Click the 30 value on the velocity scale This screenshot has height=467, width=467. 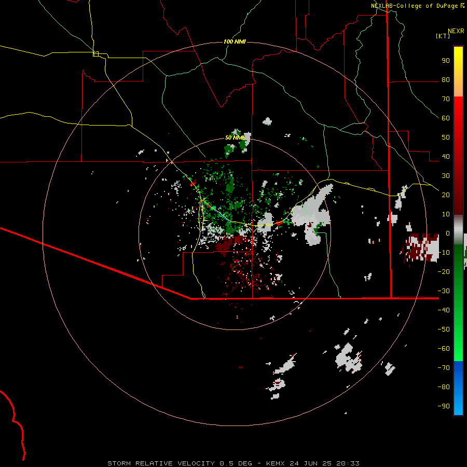[x=446, y=176]
